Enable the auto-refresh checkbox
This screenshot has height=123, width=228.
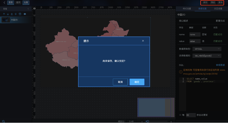click(180, 115)
